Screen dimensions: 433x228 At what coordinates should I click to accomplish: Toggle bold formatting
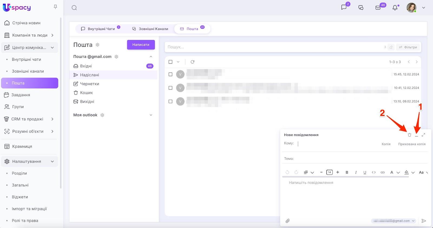pyautogui.click(x=347, y=172)
